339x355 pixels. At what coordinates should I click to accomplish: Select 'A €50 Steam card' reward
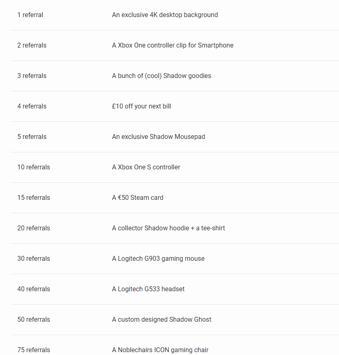(x=137, y=198)
